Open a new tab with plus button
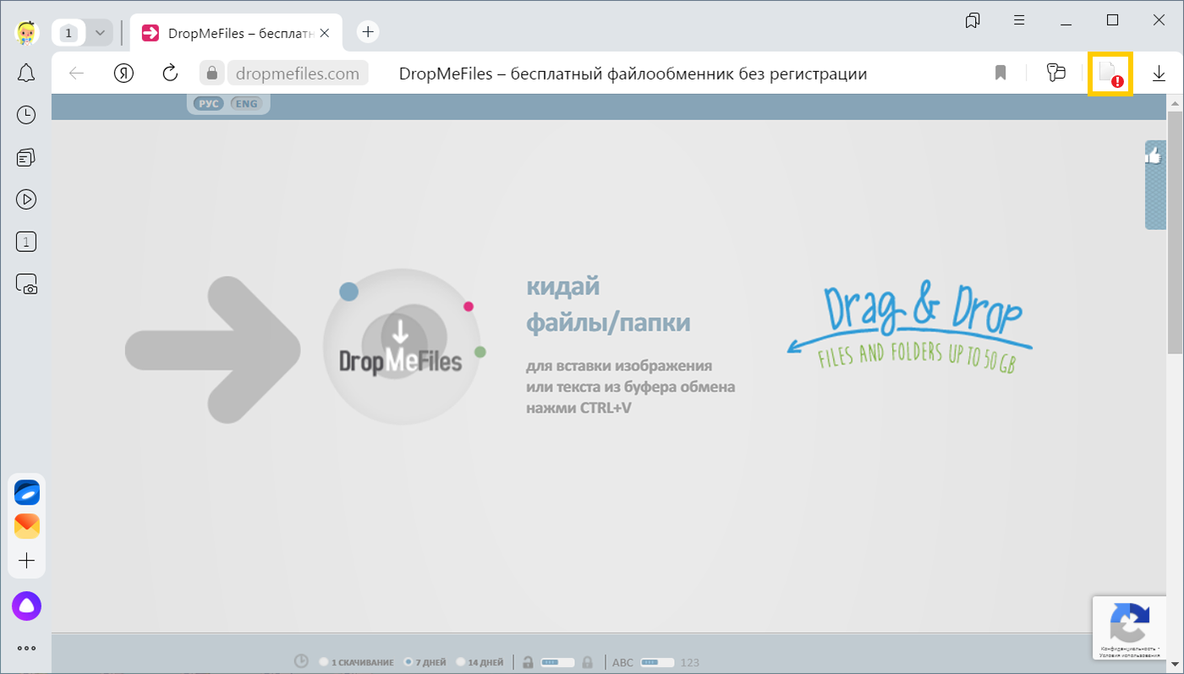Screen dimensions: 1184x674 tap(367, 32)
